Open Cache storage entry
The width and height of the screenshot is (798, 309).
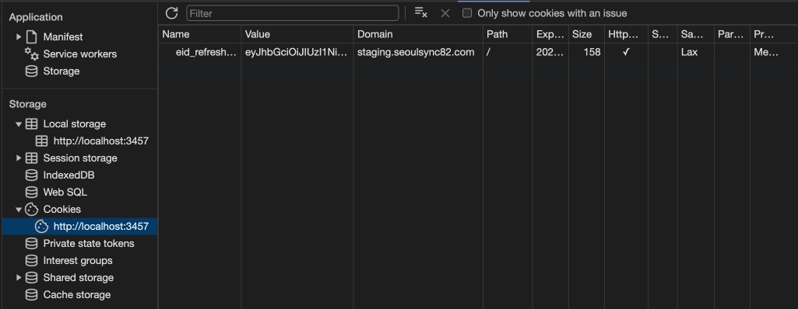tap(77, 295)
